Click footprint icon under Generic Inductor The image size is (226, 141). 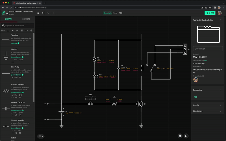click(x=16, y=133)
